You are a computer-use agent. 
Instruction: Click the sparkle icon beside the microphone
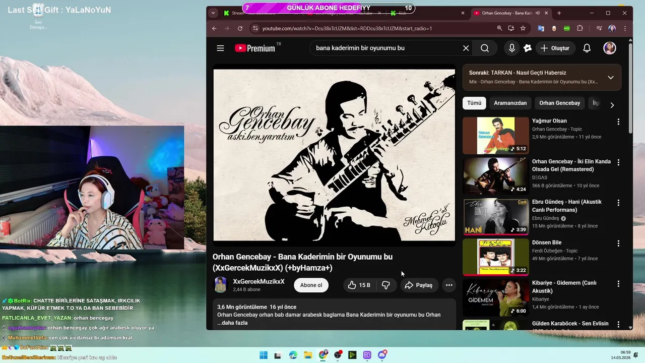click(528, 48)
